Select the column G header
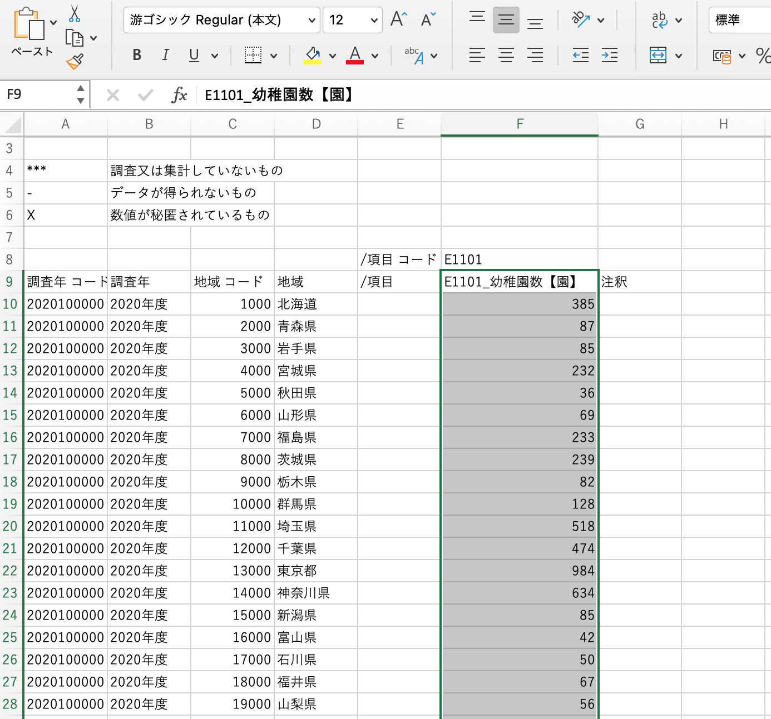This screenshot has height=719, width=771. click(x=640, y=124)
